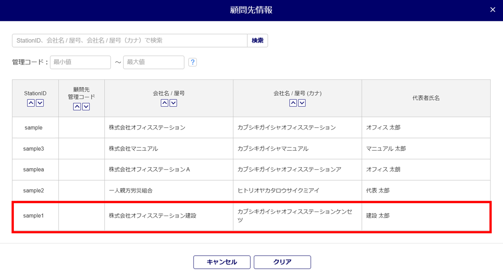The image size is (503, 280).
Task: Sort StationID column descending
Action: [40, 103]
